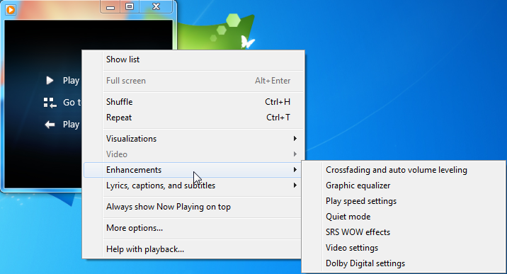Image resolution: width=507 pixels, height=274 pixels.
Task: Click the Windows Media Player title bar icon
Action: 11,10
